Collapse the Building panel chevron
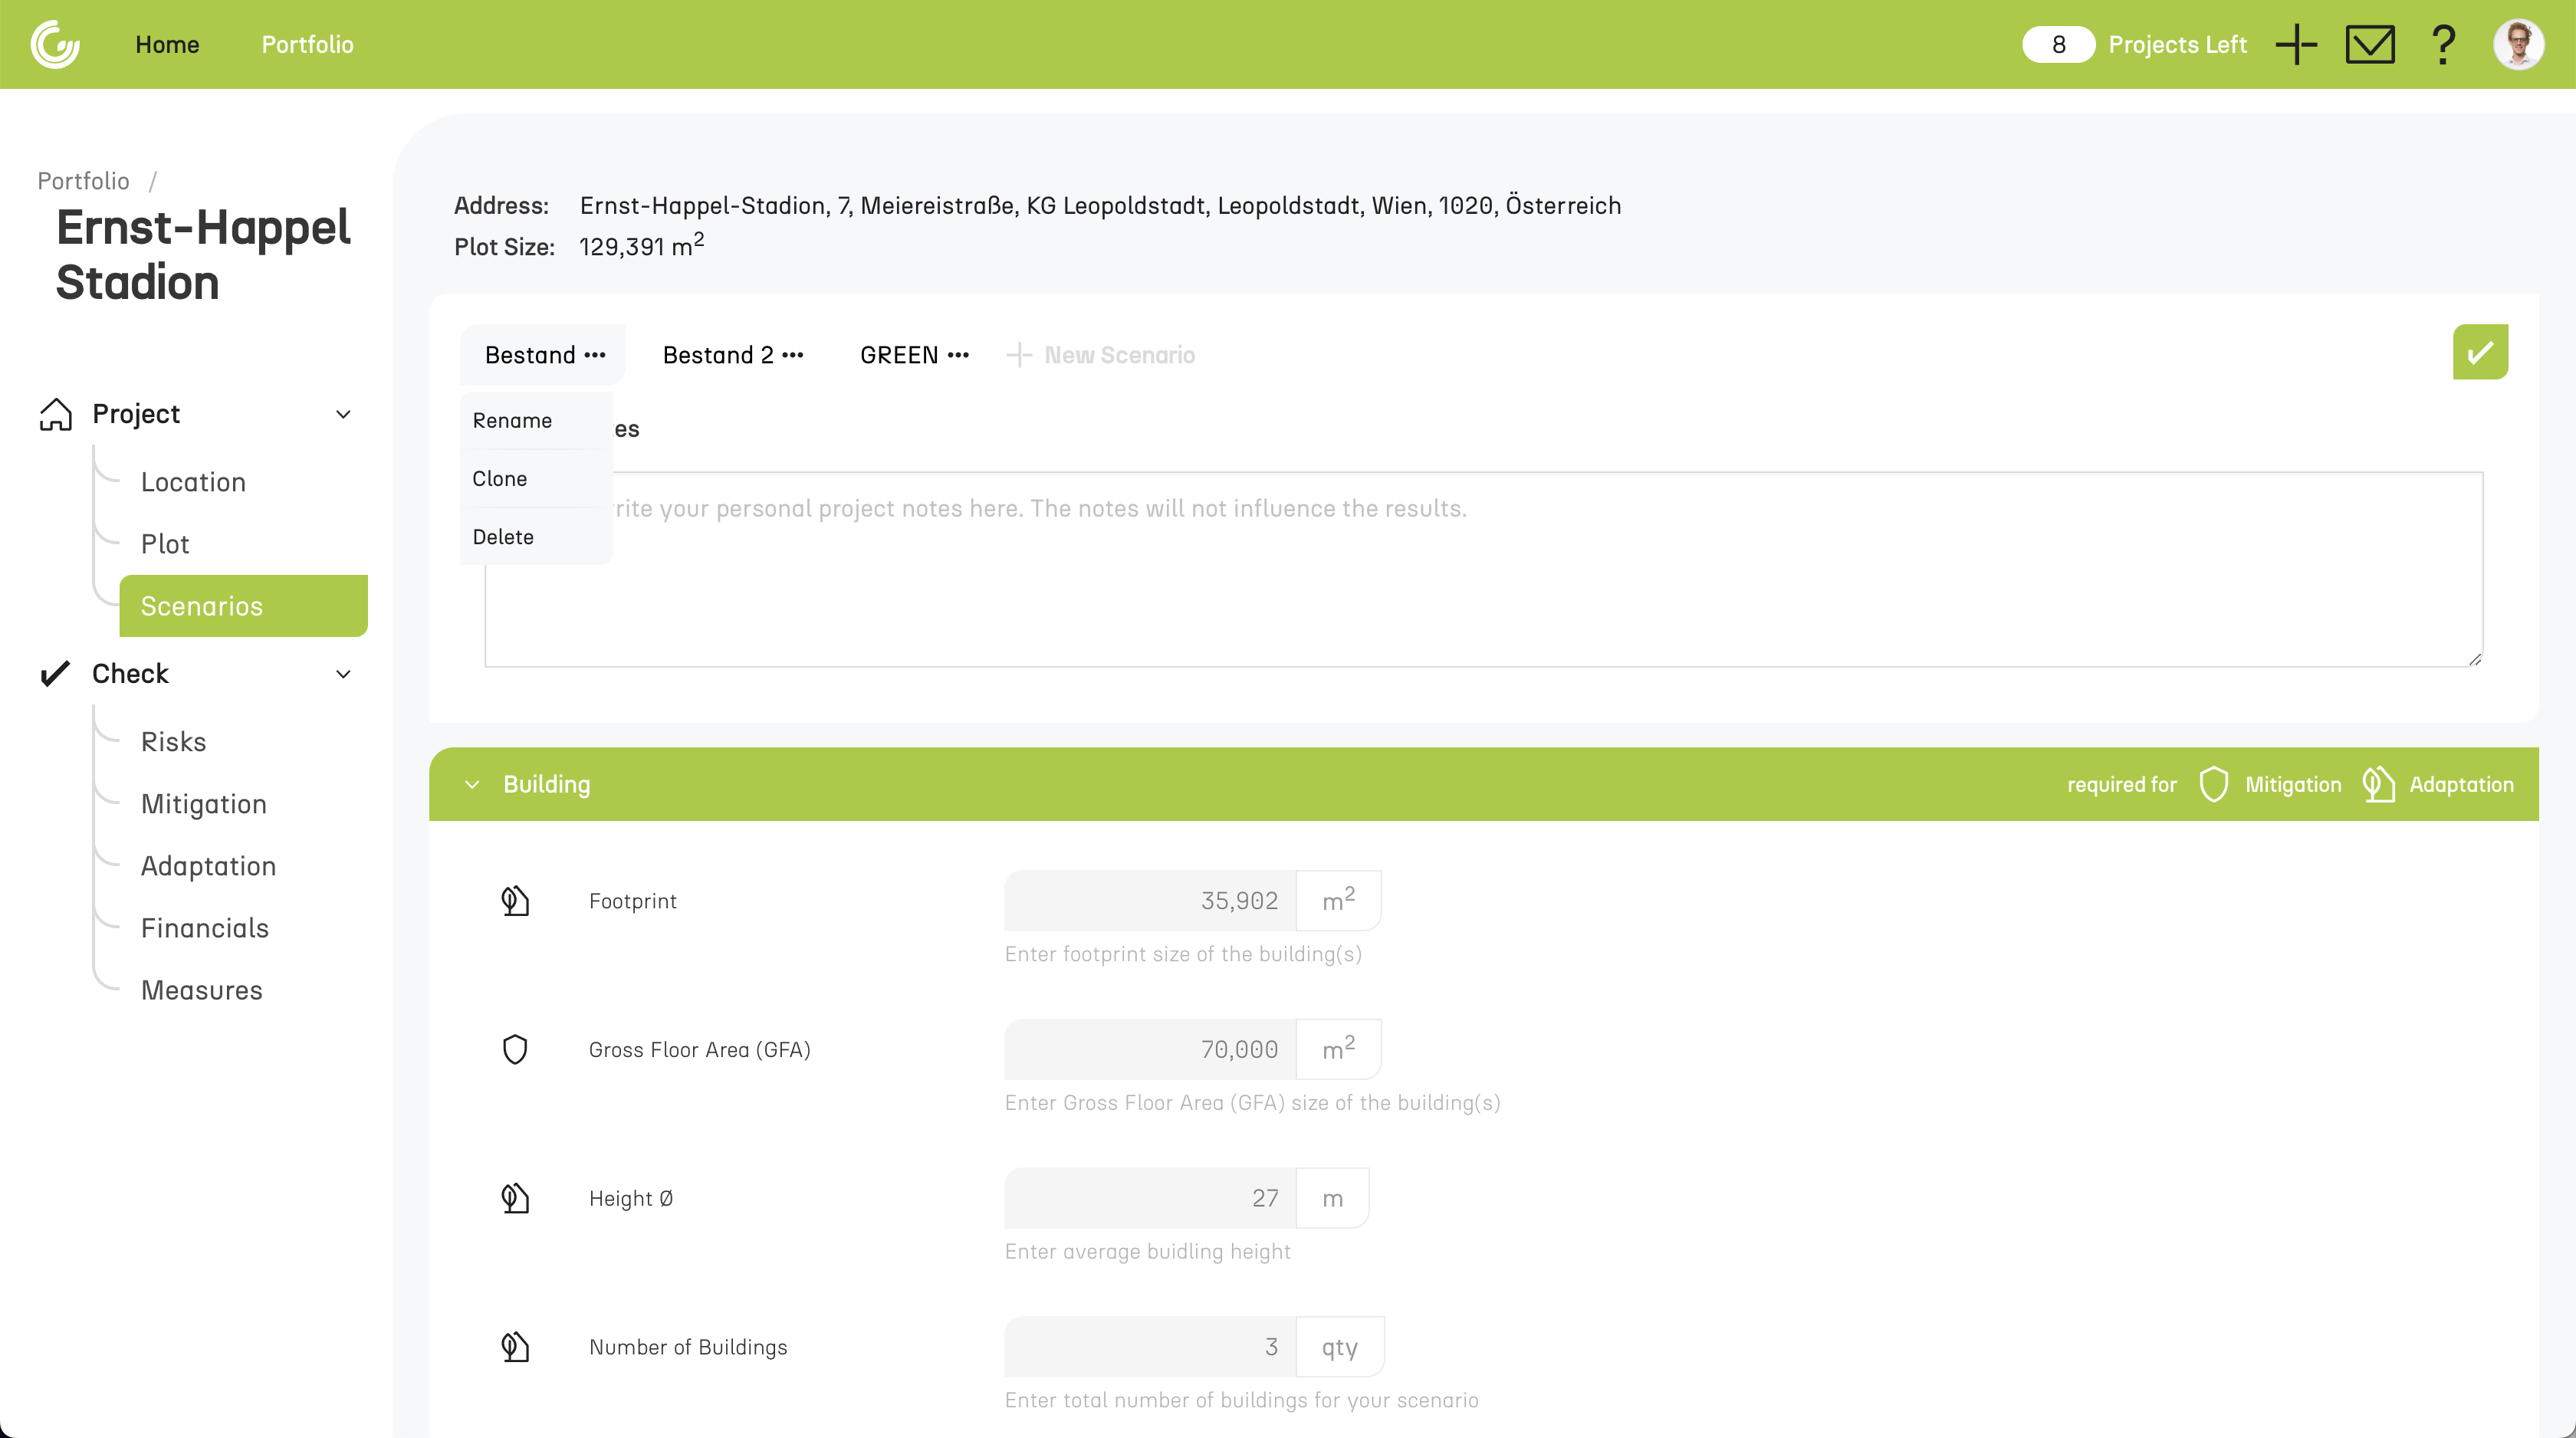This screenshot has height=1438, width=2576. point(472,784)
